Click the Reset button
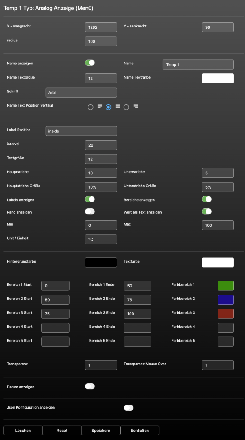245x440 pixels. 62,431
